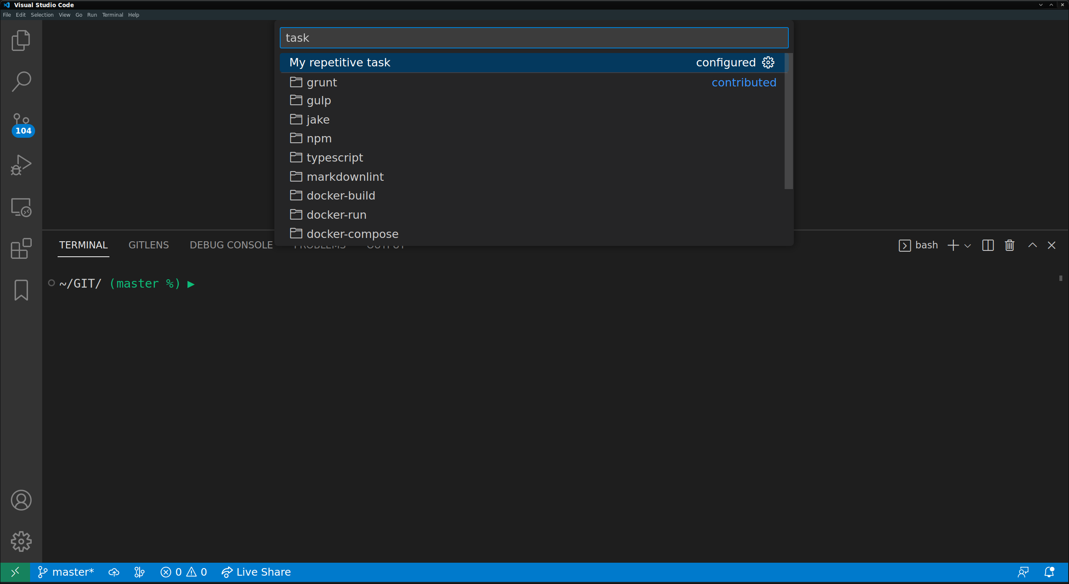This screenshot has height=584, width=1069.
Task: Expand the docker-compose task folder
Action: (532, 234)
